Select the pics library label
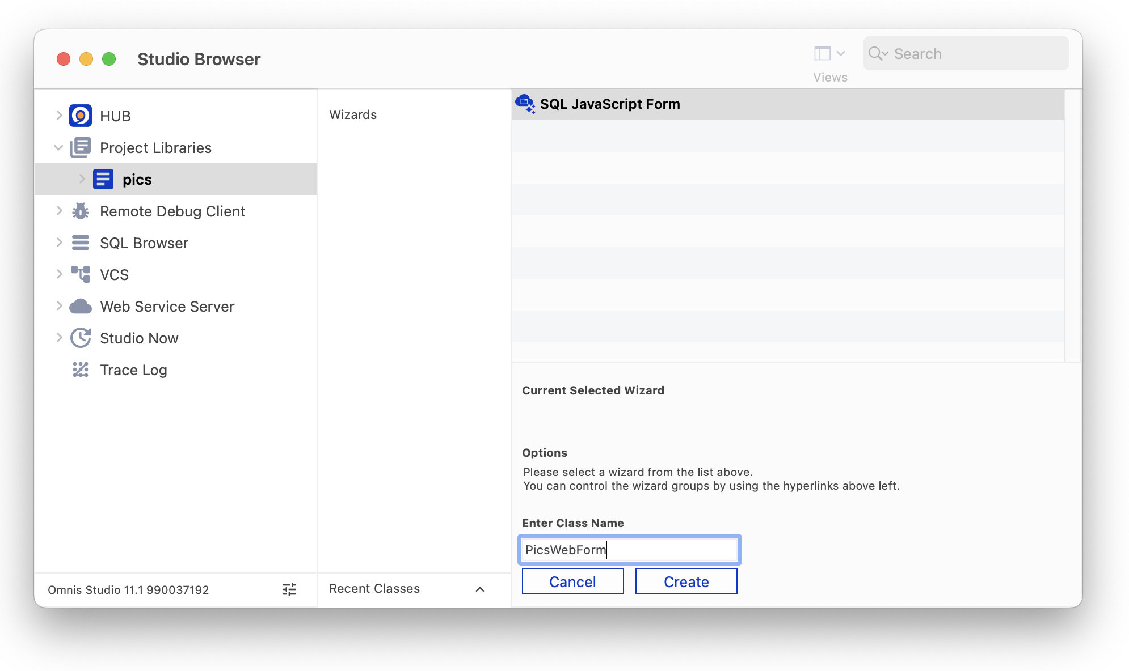The width and height of the screenshot is (1129, 671). (x=137, y=180)
